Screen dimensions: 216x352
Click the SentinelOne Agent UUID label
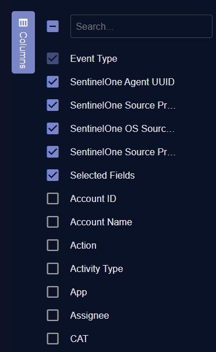[122, 82]
